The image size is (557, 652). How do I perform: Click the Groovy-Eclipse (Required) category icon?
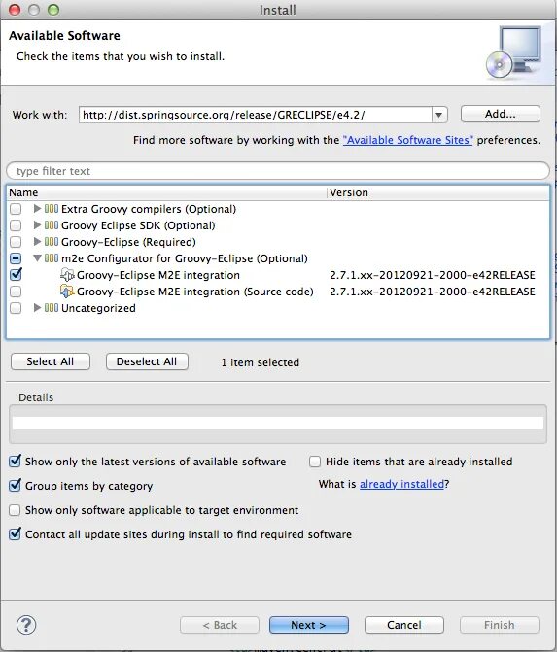pos(52,242)
